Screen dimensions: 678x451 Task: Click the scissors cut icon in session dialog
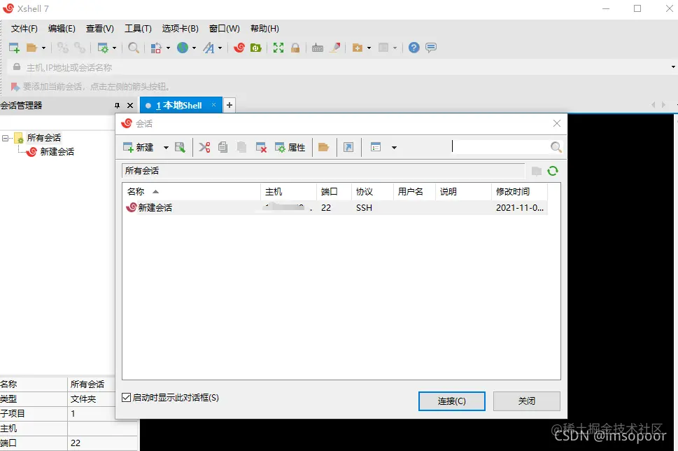205,147
